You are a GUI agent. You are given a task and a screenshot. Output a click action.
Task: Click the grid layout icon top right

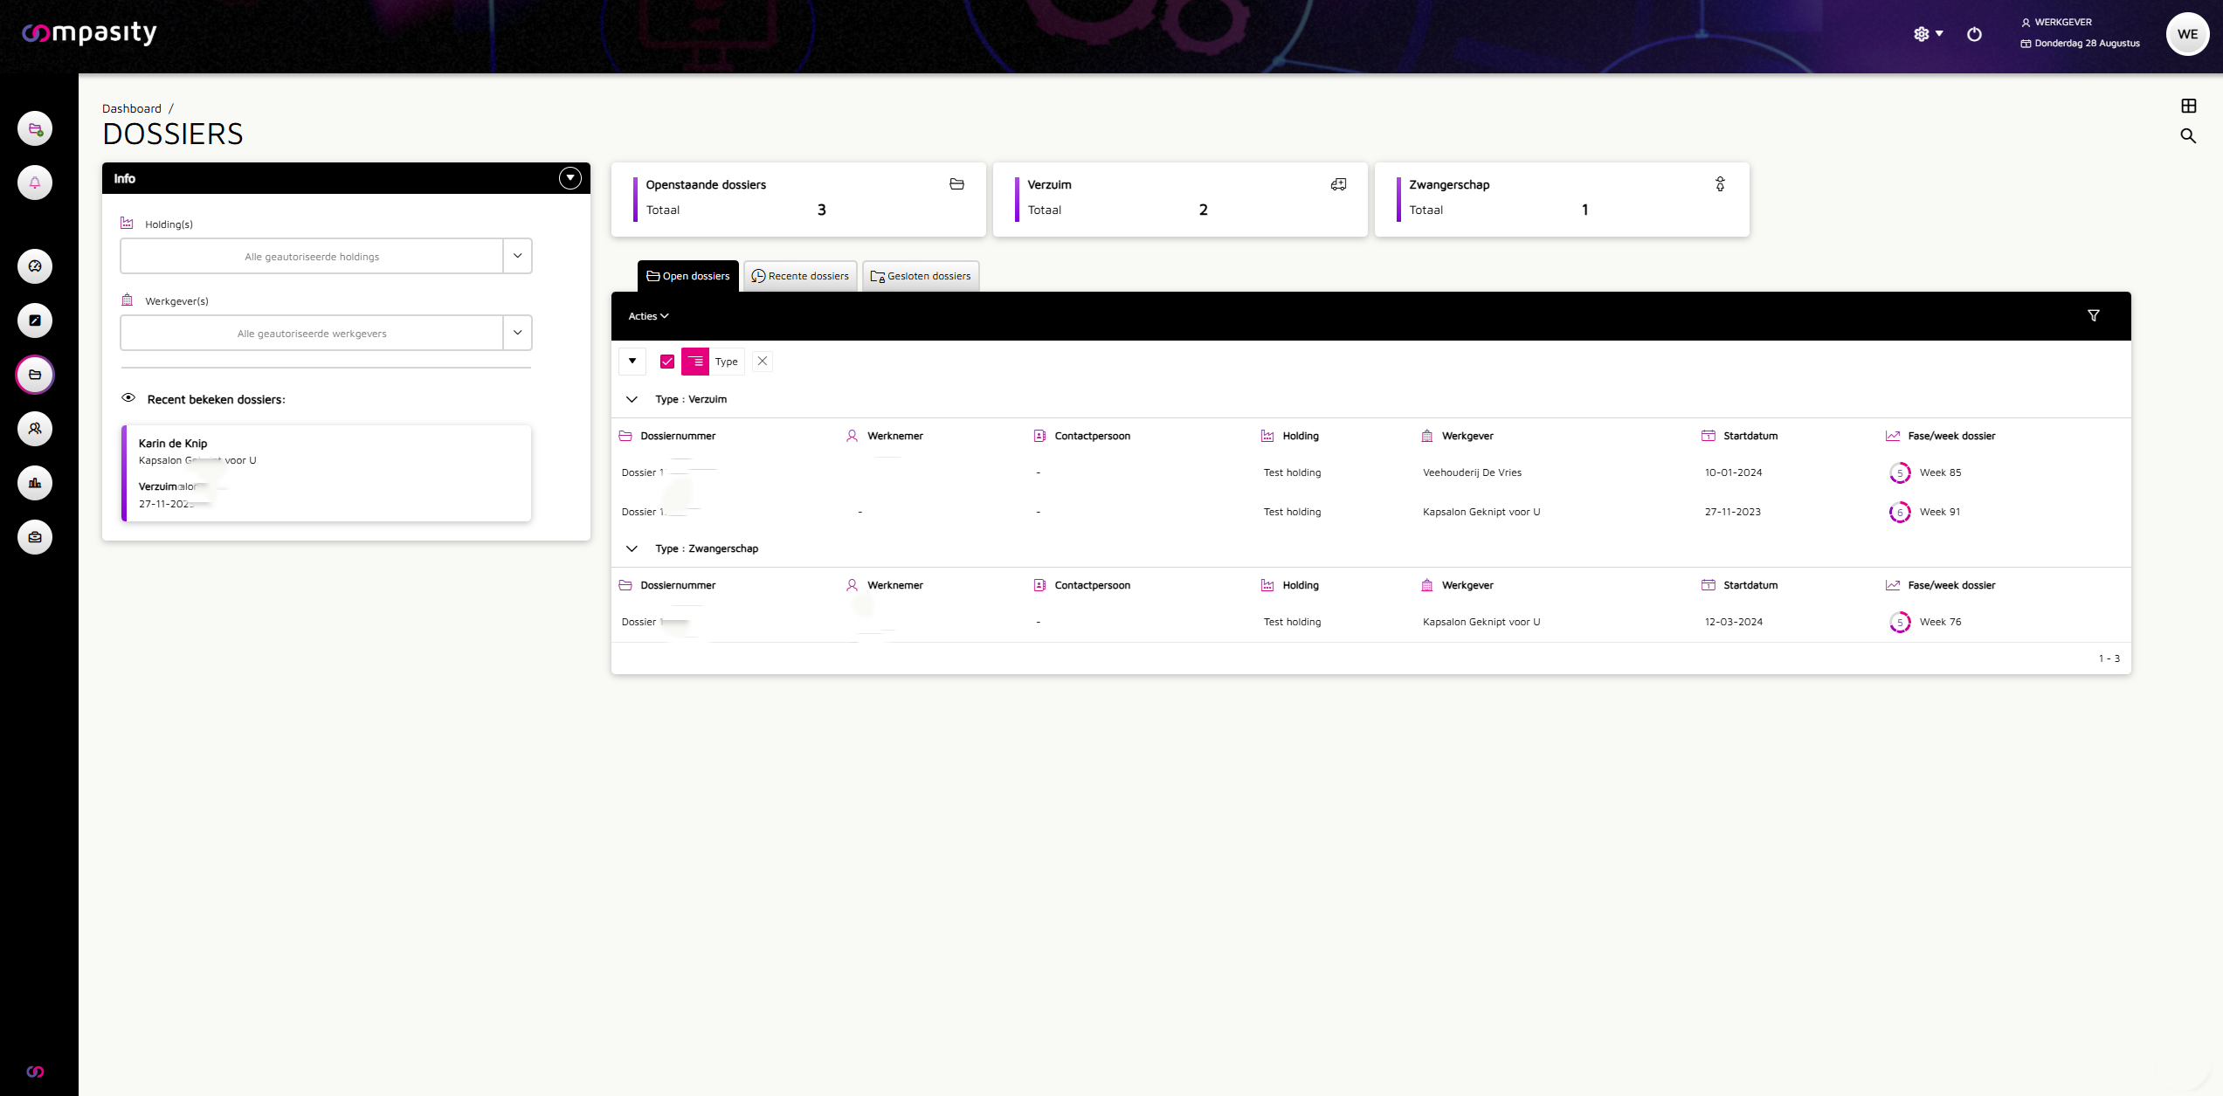(2188, 106)
